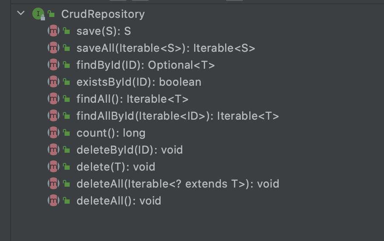This screenshot has width=384, height=241.
Task: Click the method icon beside saveAll
Action: pyautogui.click(x=54, y=48)
